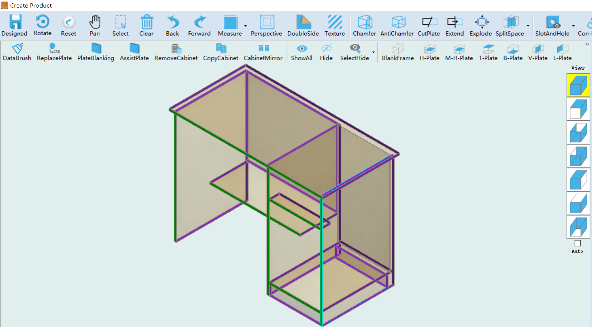Select the yellow highlighted solid view cube
Image resolution: width=592 pixels, height=327 pixels.
coord(578,85)
